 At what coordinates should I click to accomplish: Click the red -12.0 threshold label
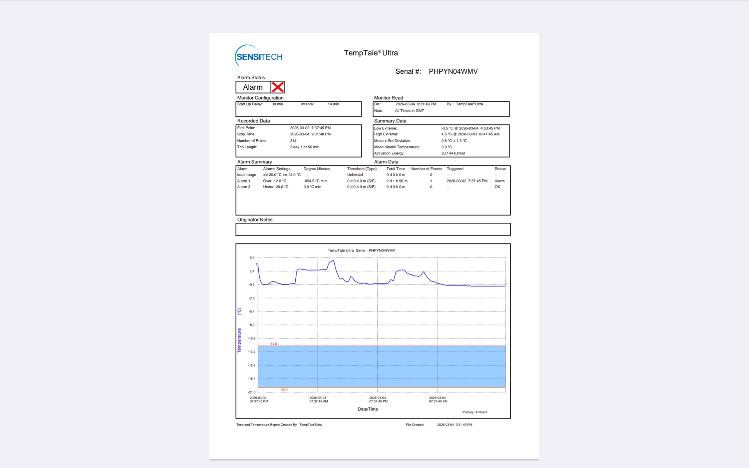click(273, 344)
